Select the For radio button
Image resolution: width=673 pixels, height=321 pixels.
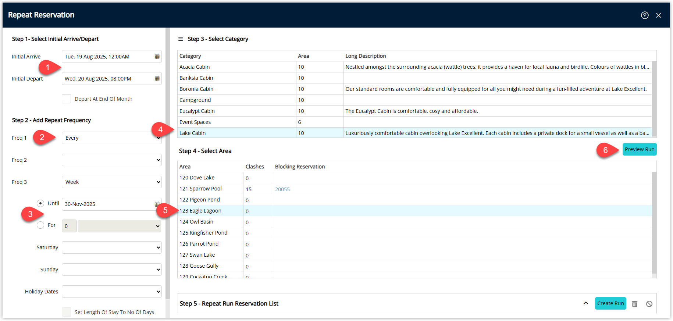tap(40, 225)
